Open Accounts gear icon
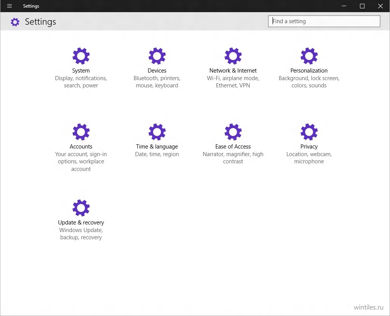Image resolution: width=390 pixels, height=316 pixels. pos(81,132)
